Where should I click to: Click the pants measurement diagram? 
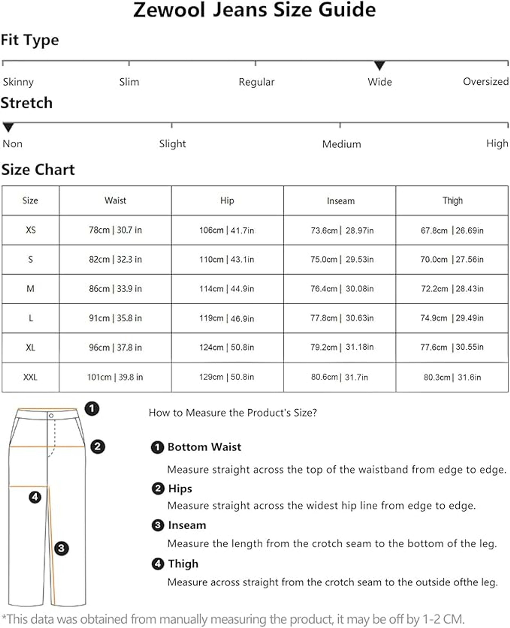(47, 506)
